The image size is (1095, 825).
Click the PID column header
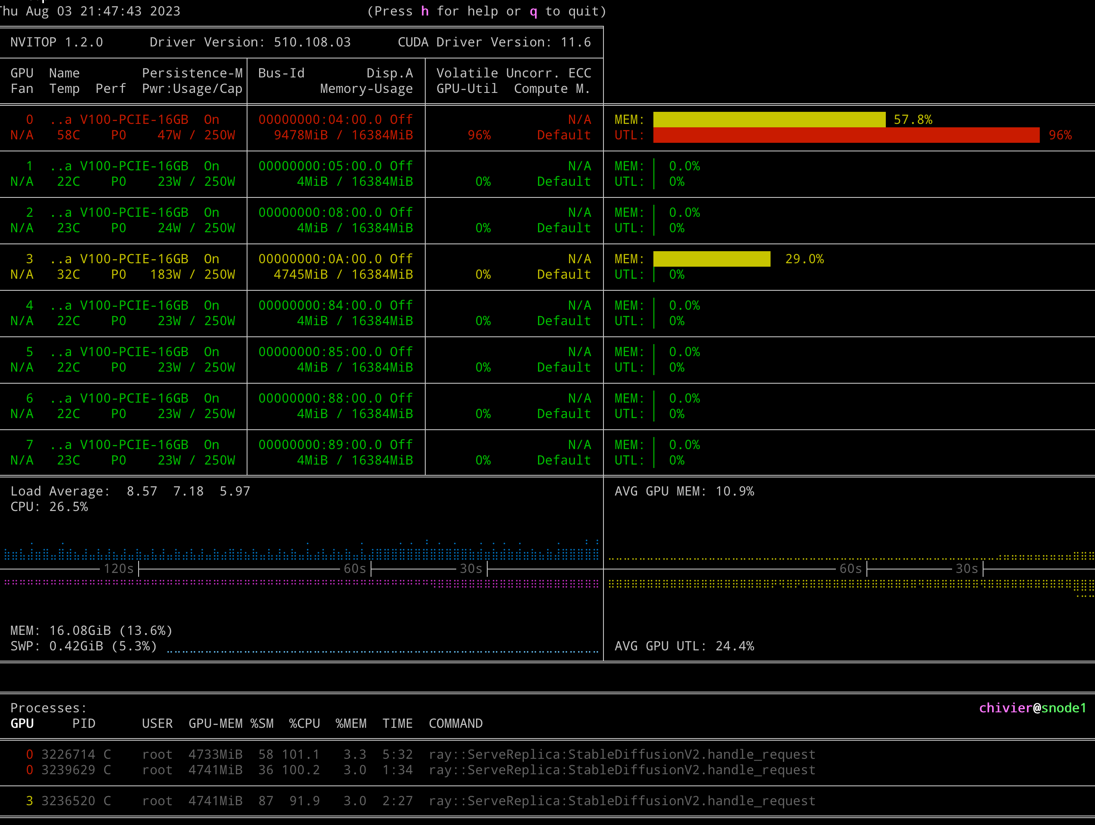coord(84,723)
